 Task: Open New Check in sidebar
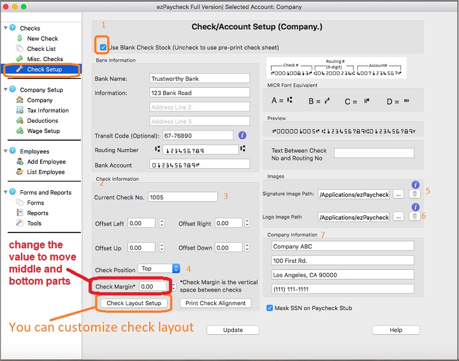[43, 38]
